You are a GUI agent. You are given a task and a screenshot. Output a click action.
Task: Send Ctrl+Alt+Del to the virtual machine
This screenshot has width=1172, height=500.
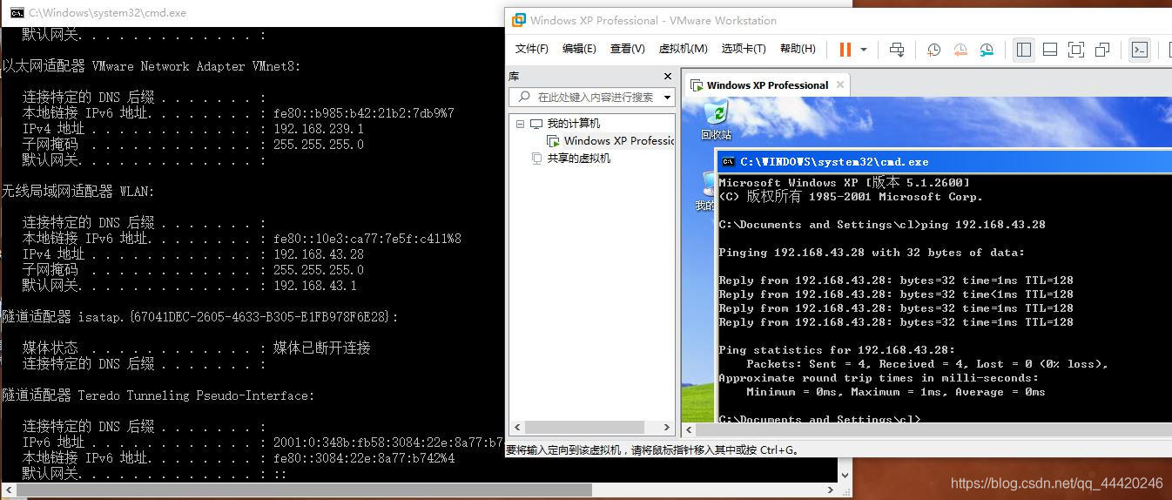[897, 50]
